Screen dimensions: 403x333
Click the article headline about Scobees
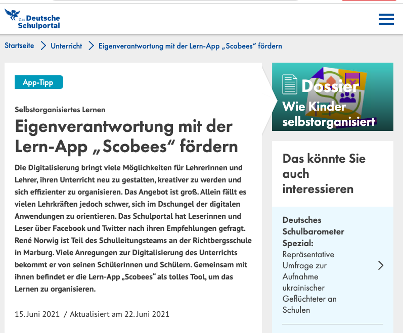126,136
